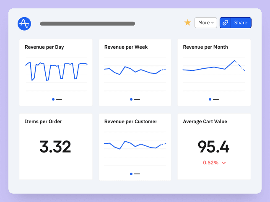Image resolution: width=270 pixels, height=202 pixels.
Task: Click the Revenue per Week title
Action: point(126,47)
